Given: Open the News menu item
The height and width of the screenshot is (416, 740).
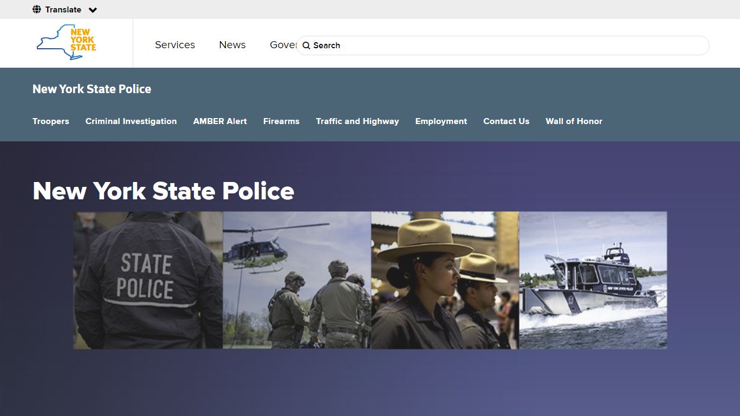Looking at the screenshot, I should [x=232, y=45].
